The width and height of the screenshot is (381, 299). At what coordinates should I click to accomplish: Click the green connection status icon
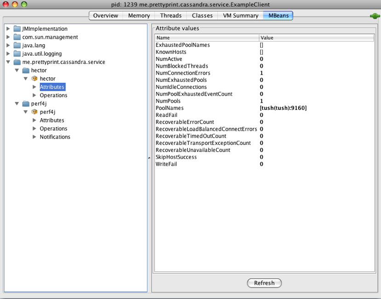tap(375, 16)
